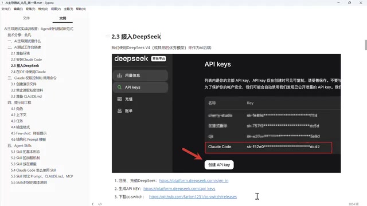
Task: Go to 3.1 创建演示文件
Action: pyautogui.click(x=24, y=84)
